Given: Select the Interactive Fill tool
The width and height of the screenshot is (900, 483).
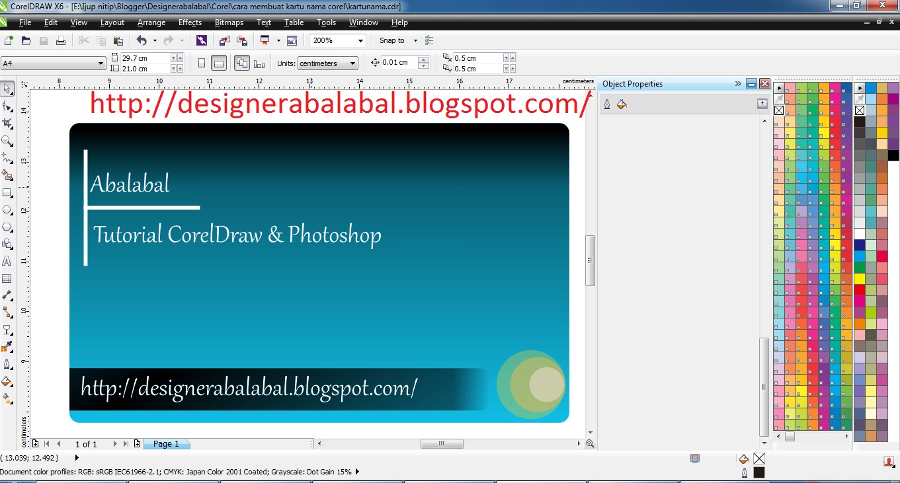Looking at the screenshot, I should pos(7,398).
